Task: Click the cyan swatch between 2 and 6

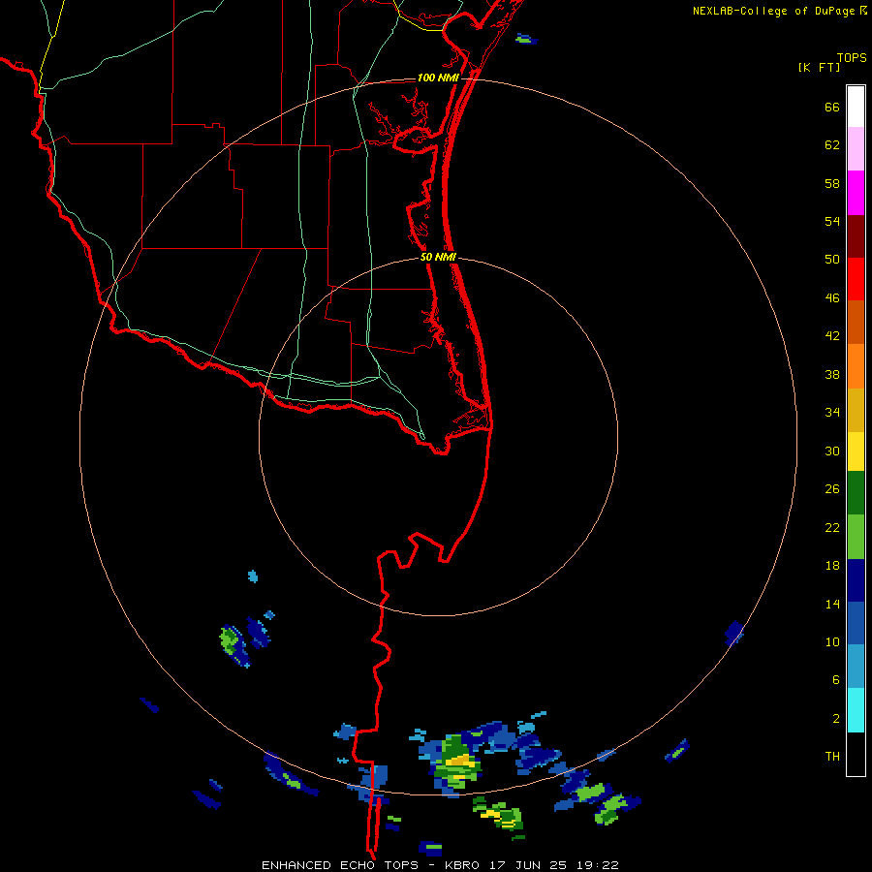Action: point(856,710)
